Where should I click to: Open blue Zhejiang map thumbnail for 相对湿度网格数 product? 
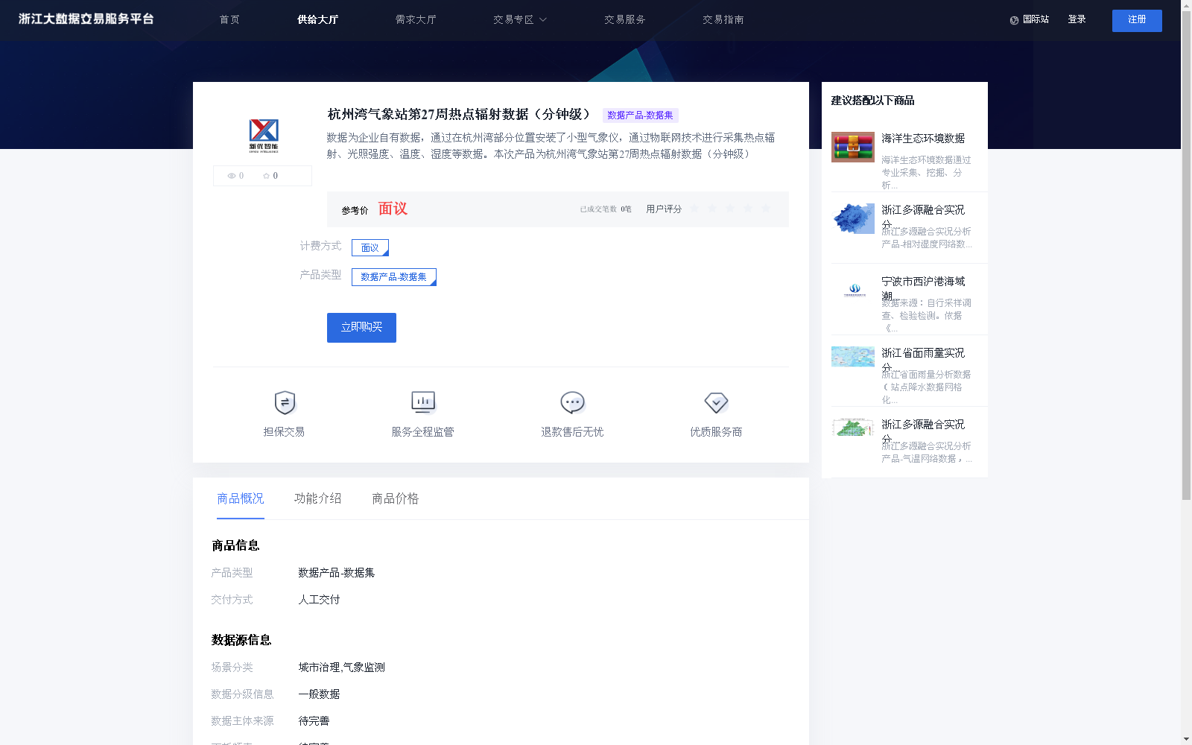click(x=853, y=219)
